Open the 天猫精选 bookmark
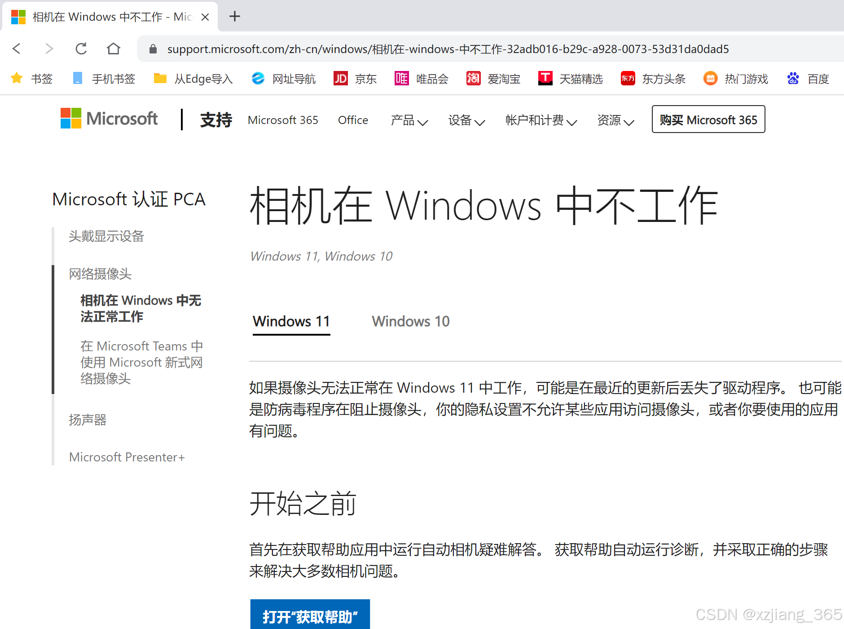 tap(571, 79)
